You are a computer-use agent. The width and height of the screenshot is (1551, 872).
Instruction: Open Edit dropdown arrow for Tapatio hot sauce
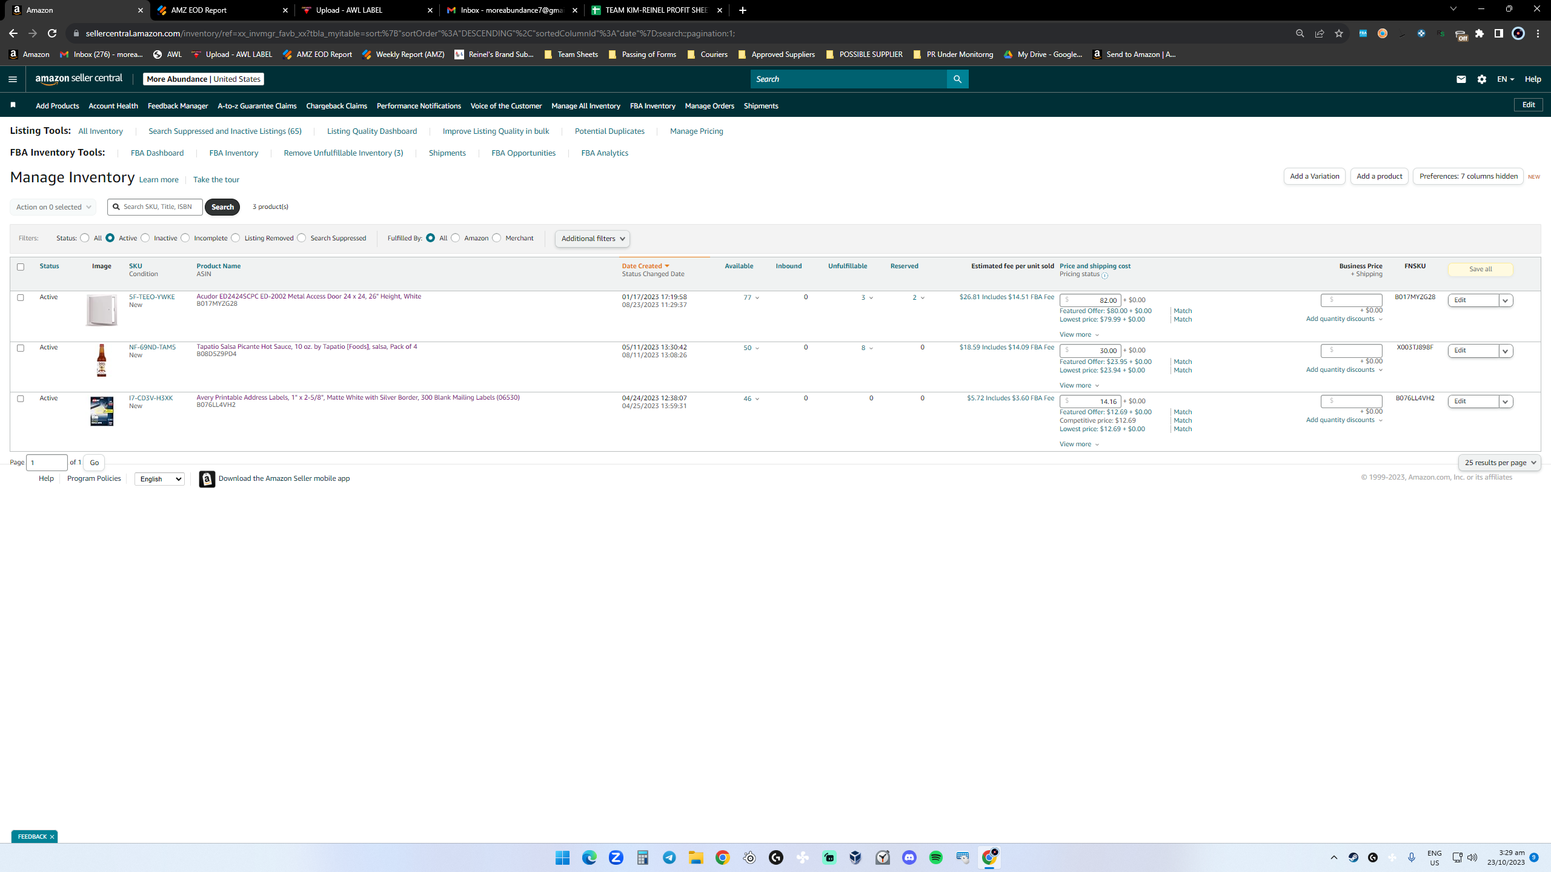[1506, 351]
